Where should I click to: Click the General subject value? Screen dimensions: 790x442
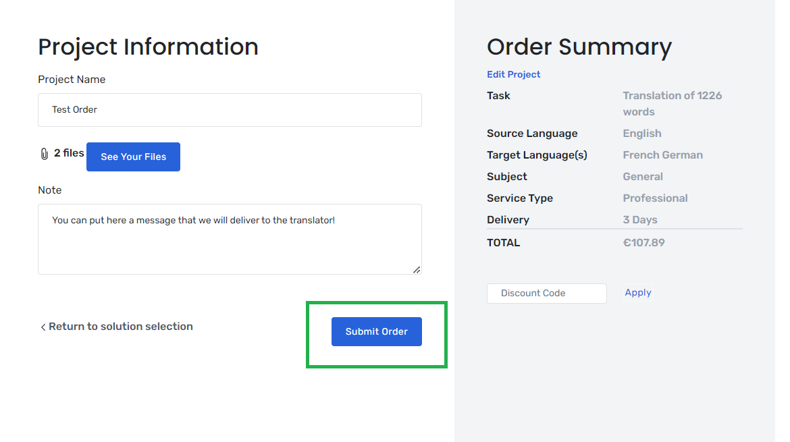[643, 177]
